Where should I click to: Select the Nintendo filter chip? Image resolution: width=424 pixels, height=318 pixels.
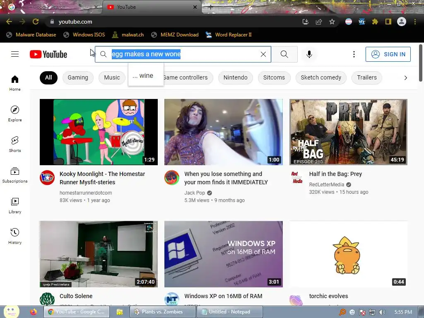235,77
